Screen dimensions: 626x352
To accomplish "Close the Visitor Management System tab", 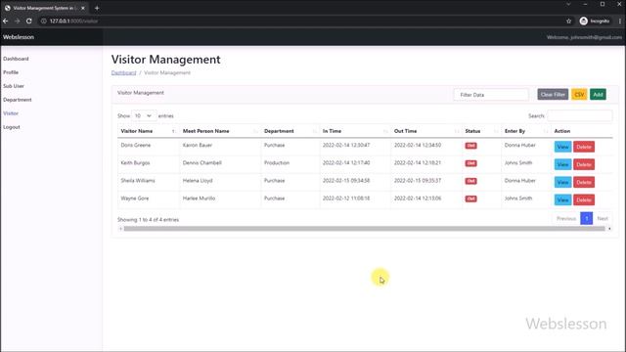I will click(x=83, y=8).
